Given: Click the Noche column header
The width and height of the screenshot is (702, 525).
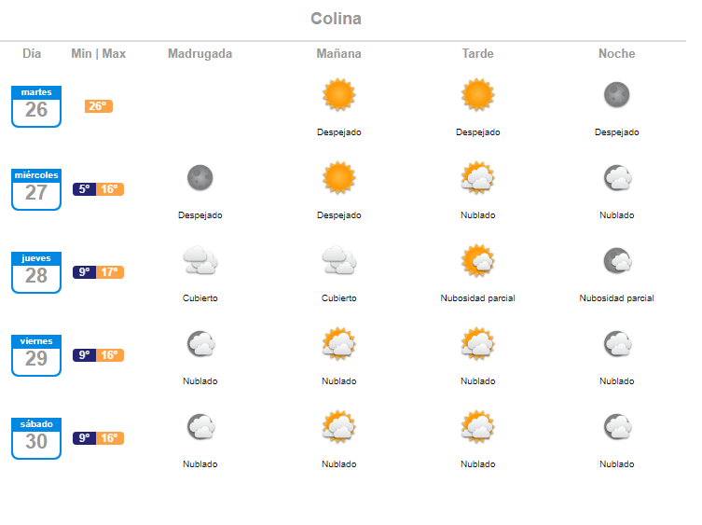Looking at the screenshot, I should coord(616,54).
